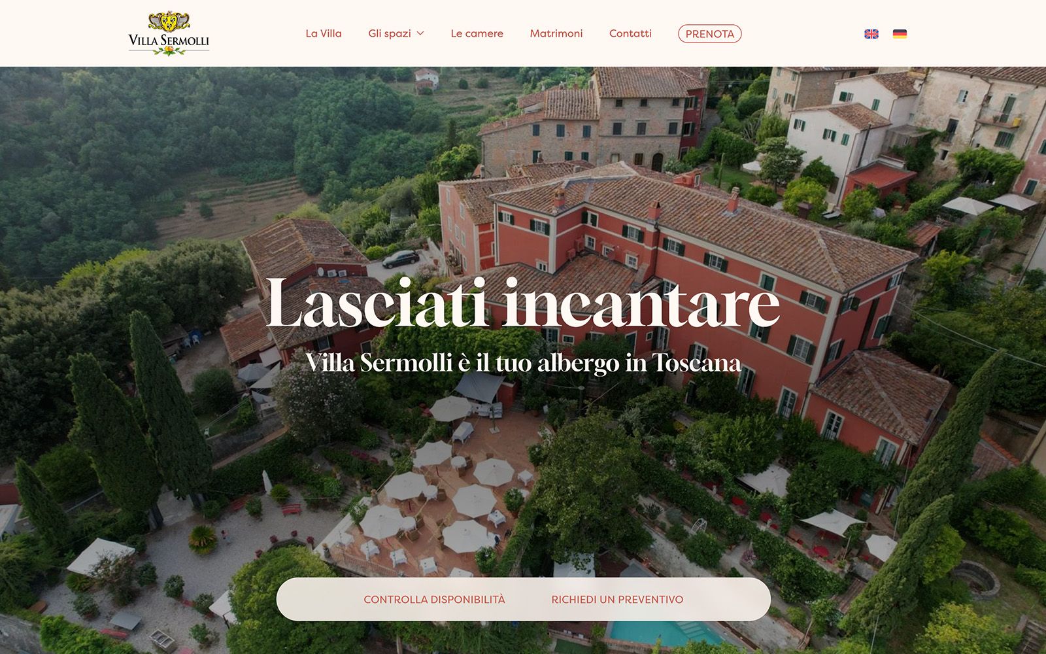Click the parked black car in photo

(x=401, y=259)
